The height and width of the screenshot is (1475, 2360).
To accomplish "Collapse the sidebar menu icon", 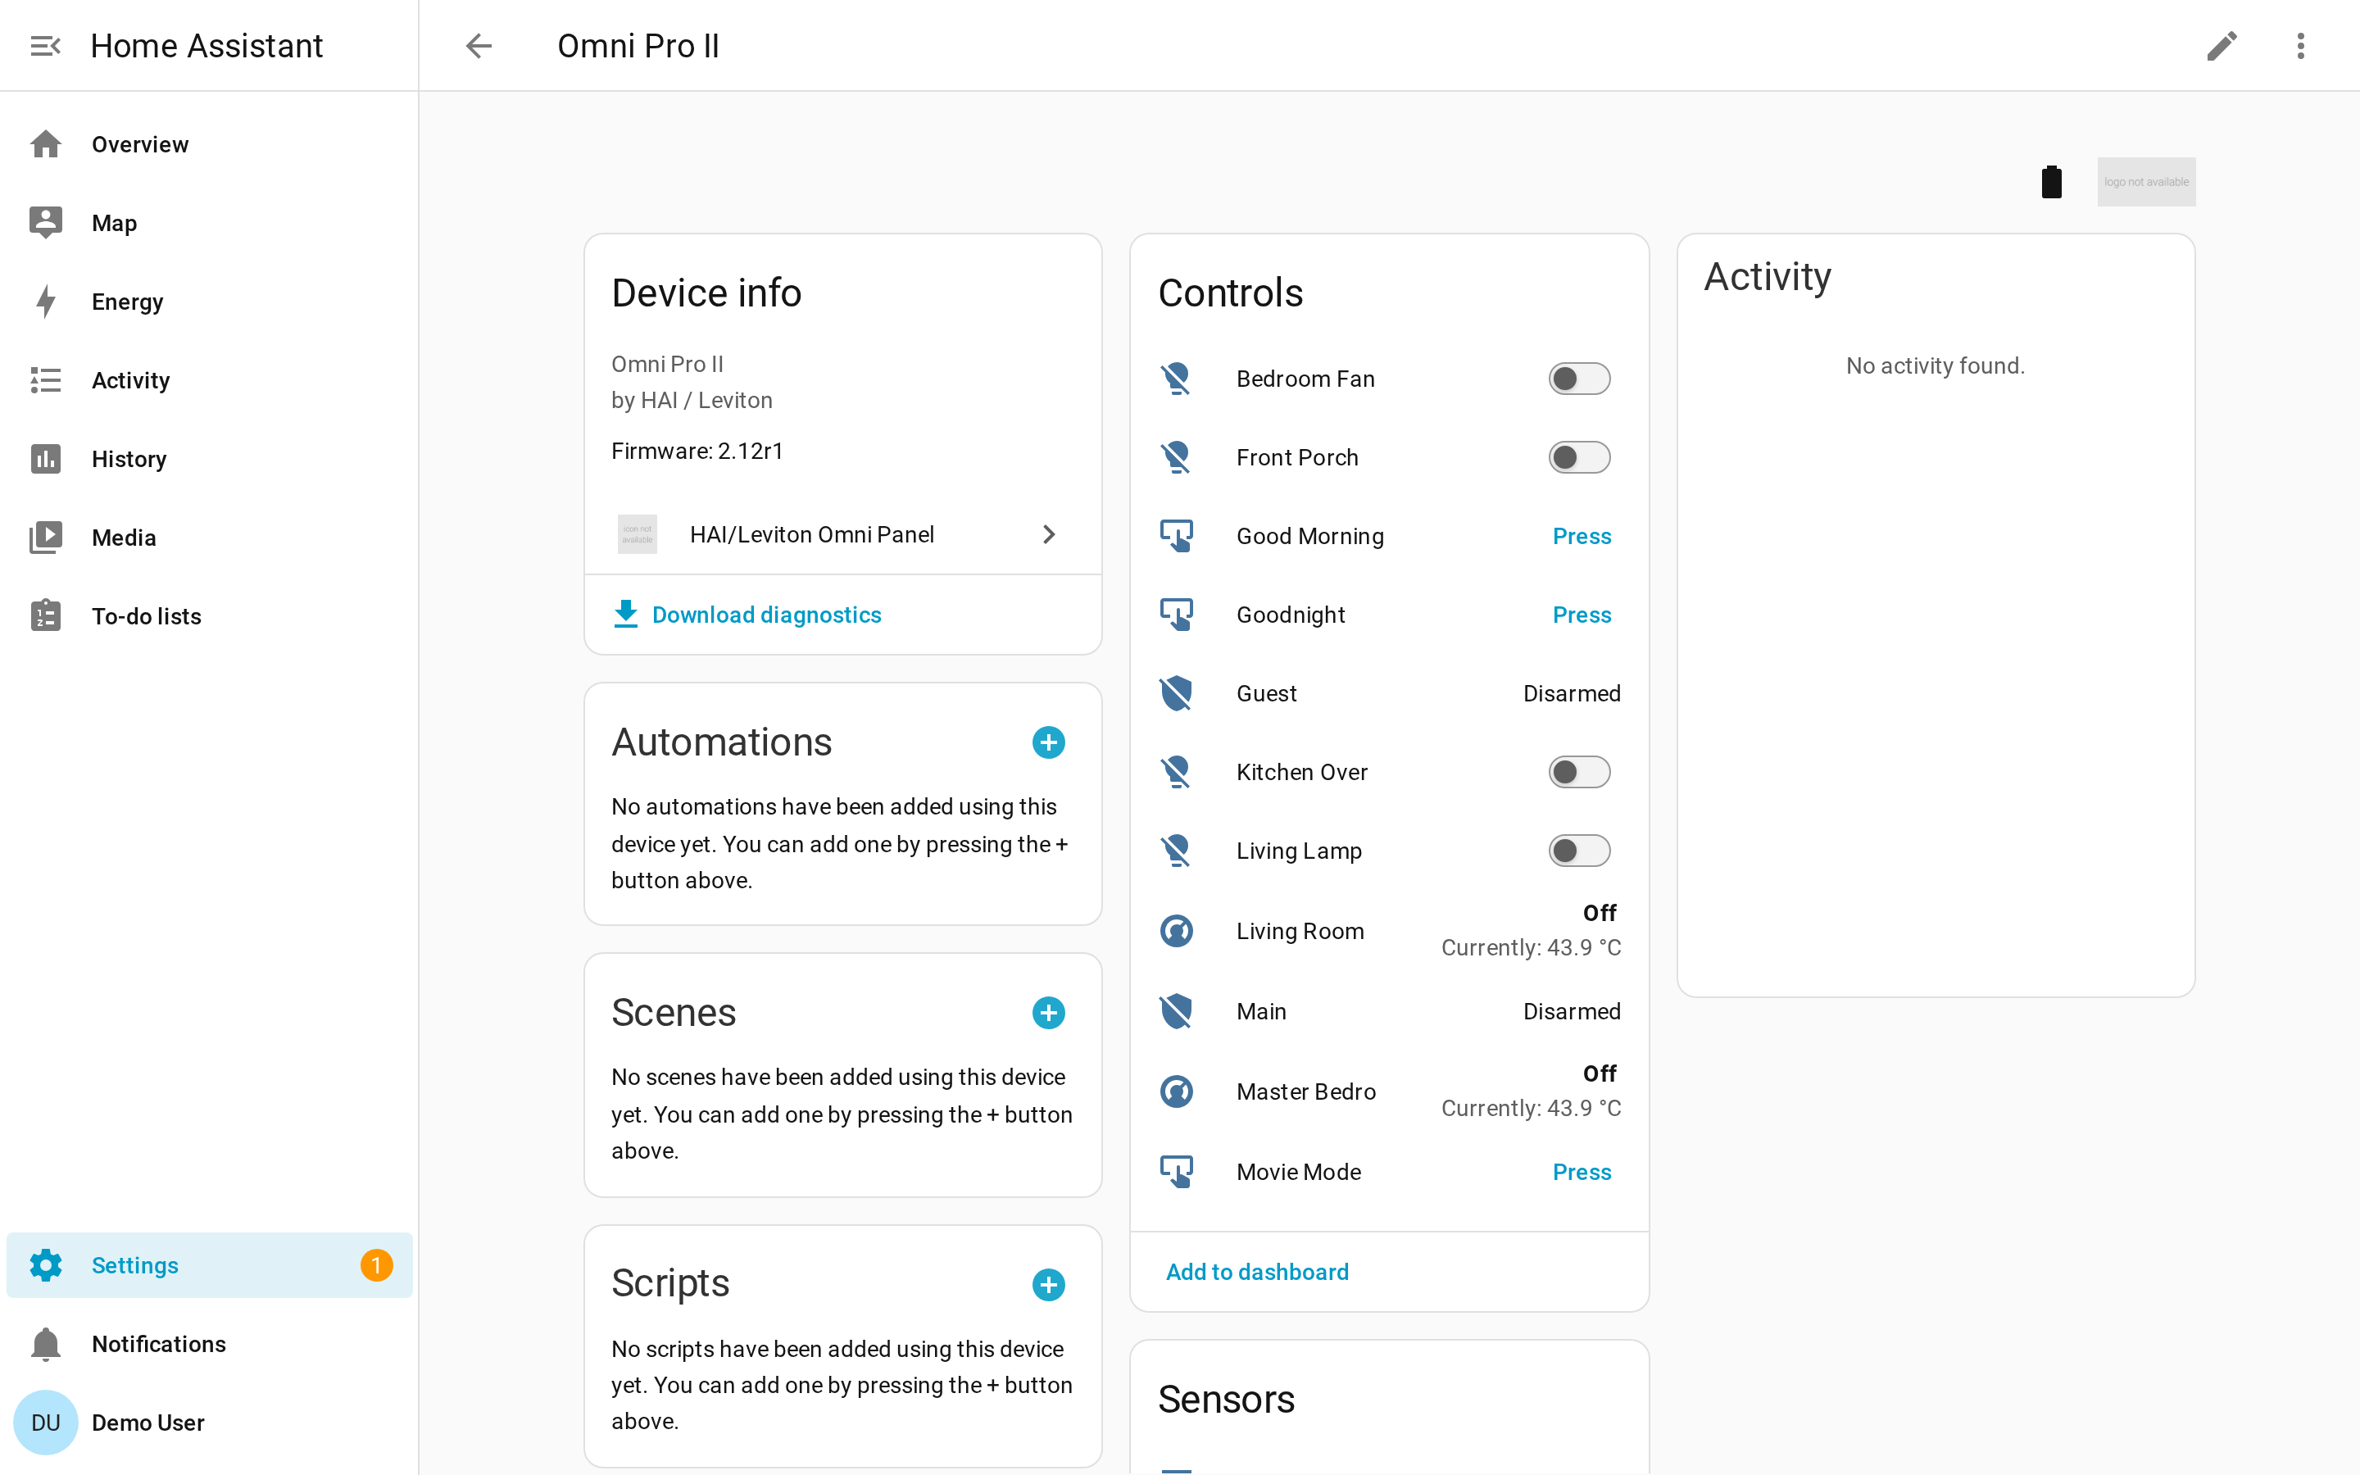I will (x=46, y=46).
